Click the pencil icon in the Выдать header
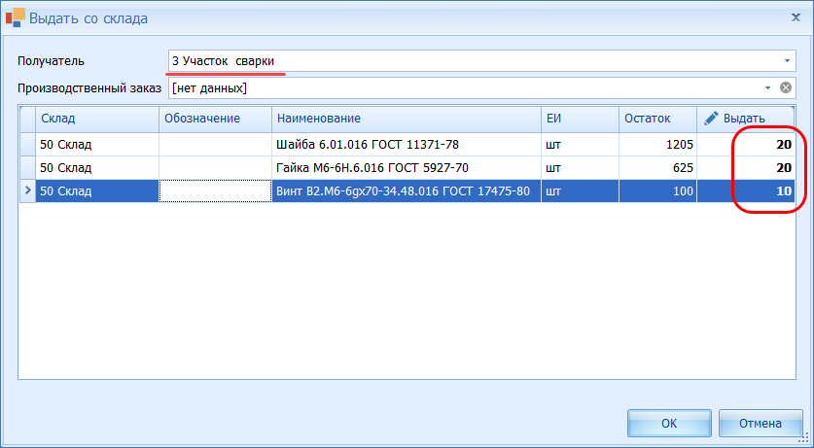This screenshot has height=448, width=814. pos(711,118)
